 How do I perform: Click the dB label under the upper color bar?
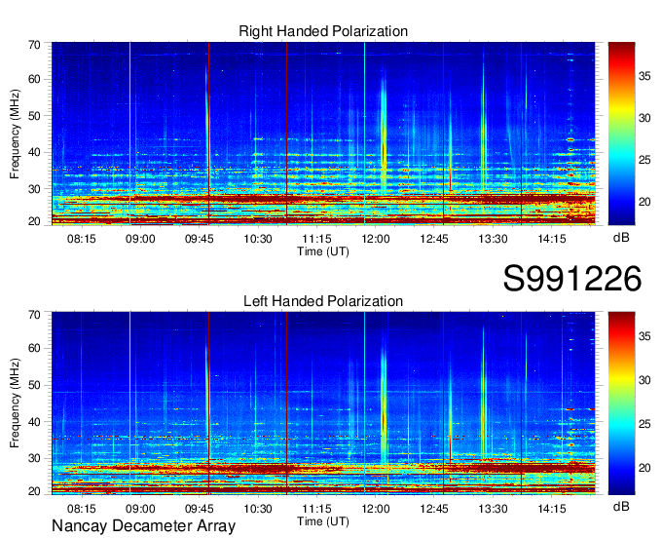[621, 238]
